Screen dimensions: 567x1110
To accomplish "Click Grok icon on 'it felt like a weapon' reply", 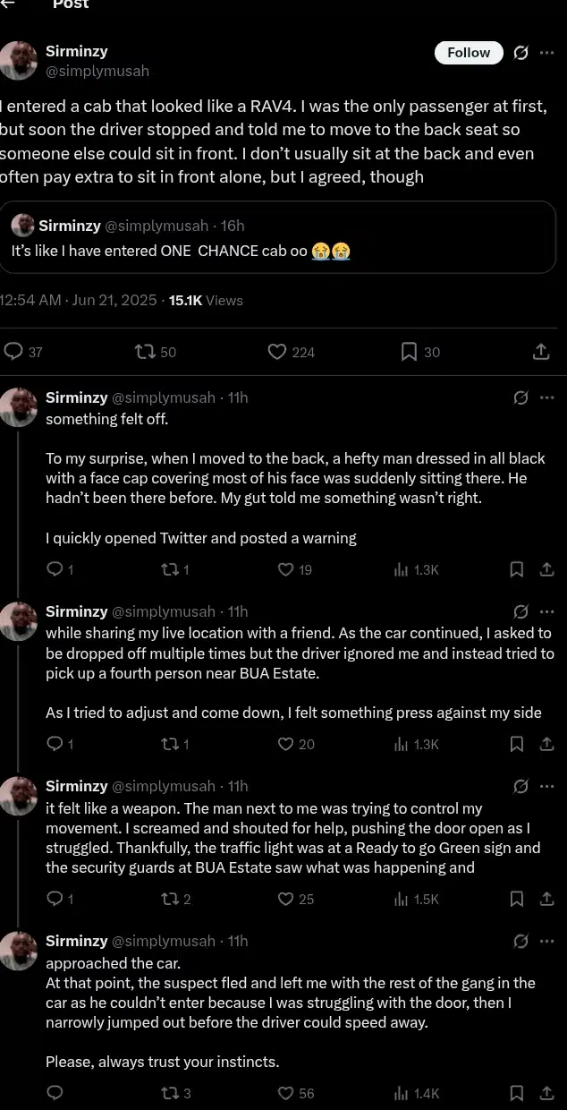I will (x=520, y=786).
